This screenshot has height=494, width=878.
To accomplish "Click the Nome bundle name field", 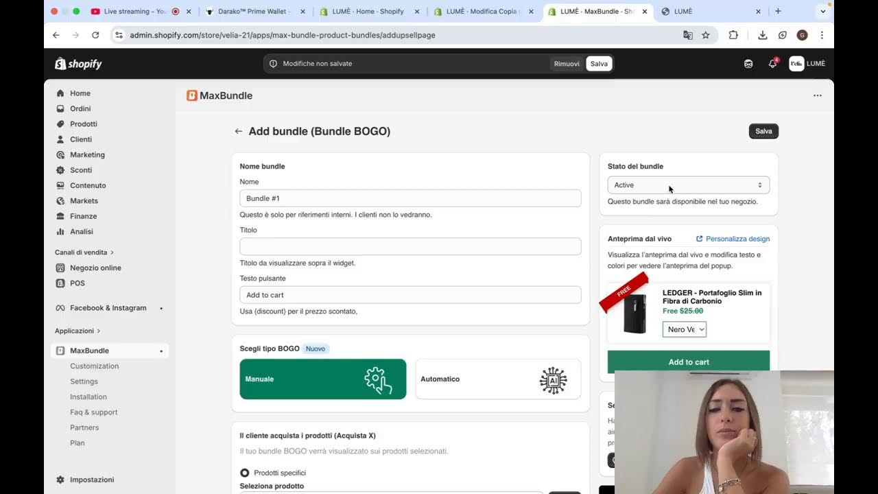I will tap(410, 198).
